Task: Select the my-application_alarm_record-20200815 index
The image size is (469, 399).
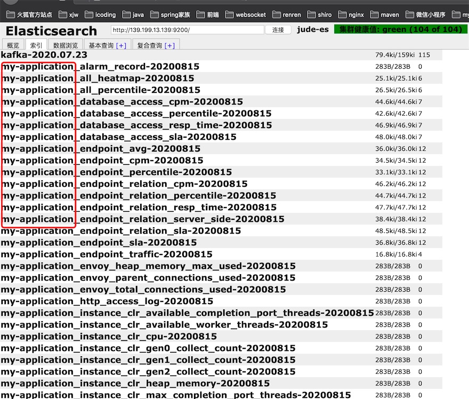Action: click(x=100, y=67)
